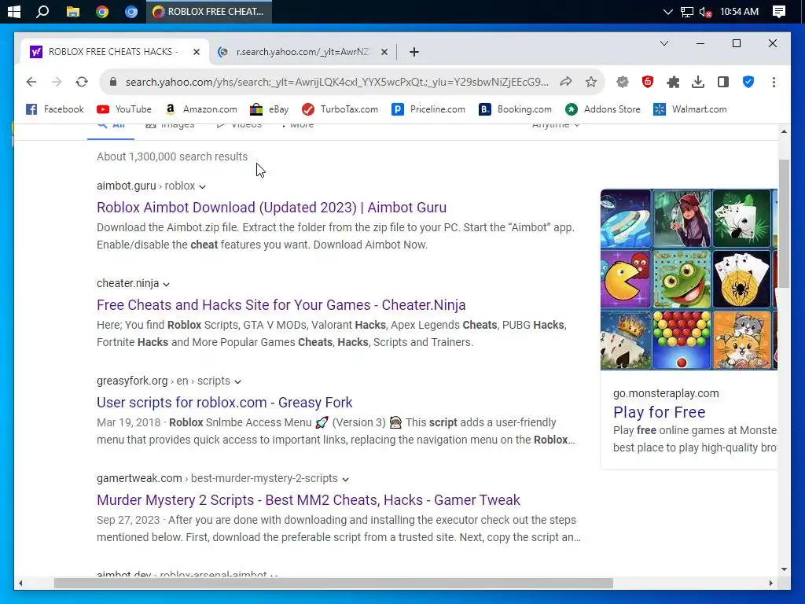Launch Google Chrome from taskbar

click(x=102, y=11)
